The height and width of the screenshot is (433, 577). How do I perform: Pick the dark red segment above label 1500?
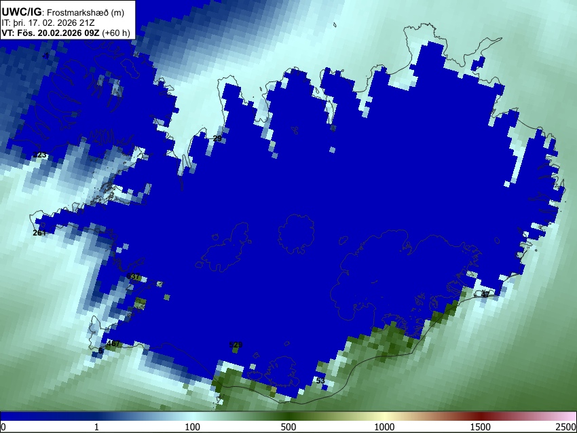click(x=481, y=416)
